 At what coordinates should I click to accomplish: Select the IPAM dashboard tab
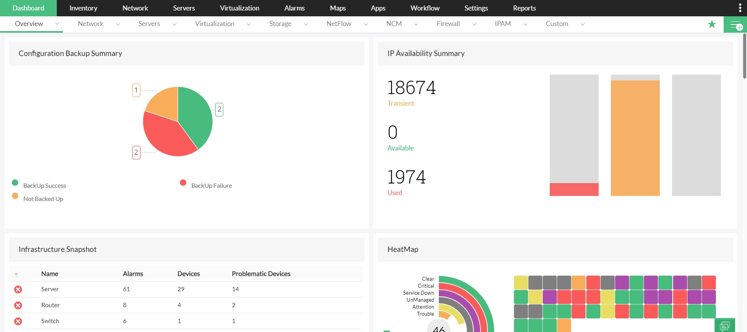(503, 24)
